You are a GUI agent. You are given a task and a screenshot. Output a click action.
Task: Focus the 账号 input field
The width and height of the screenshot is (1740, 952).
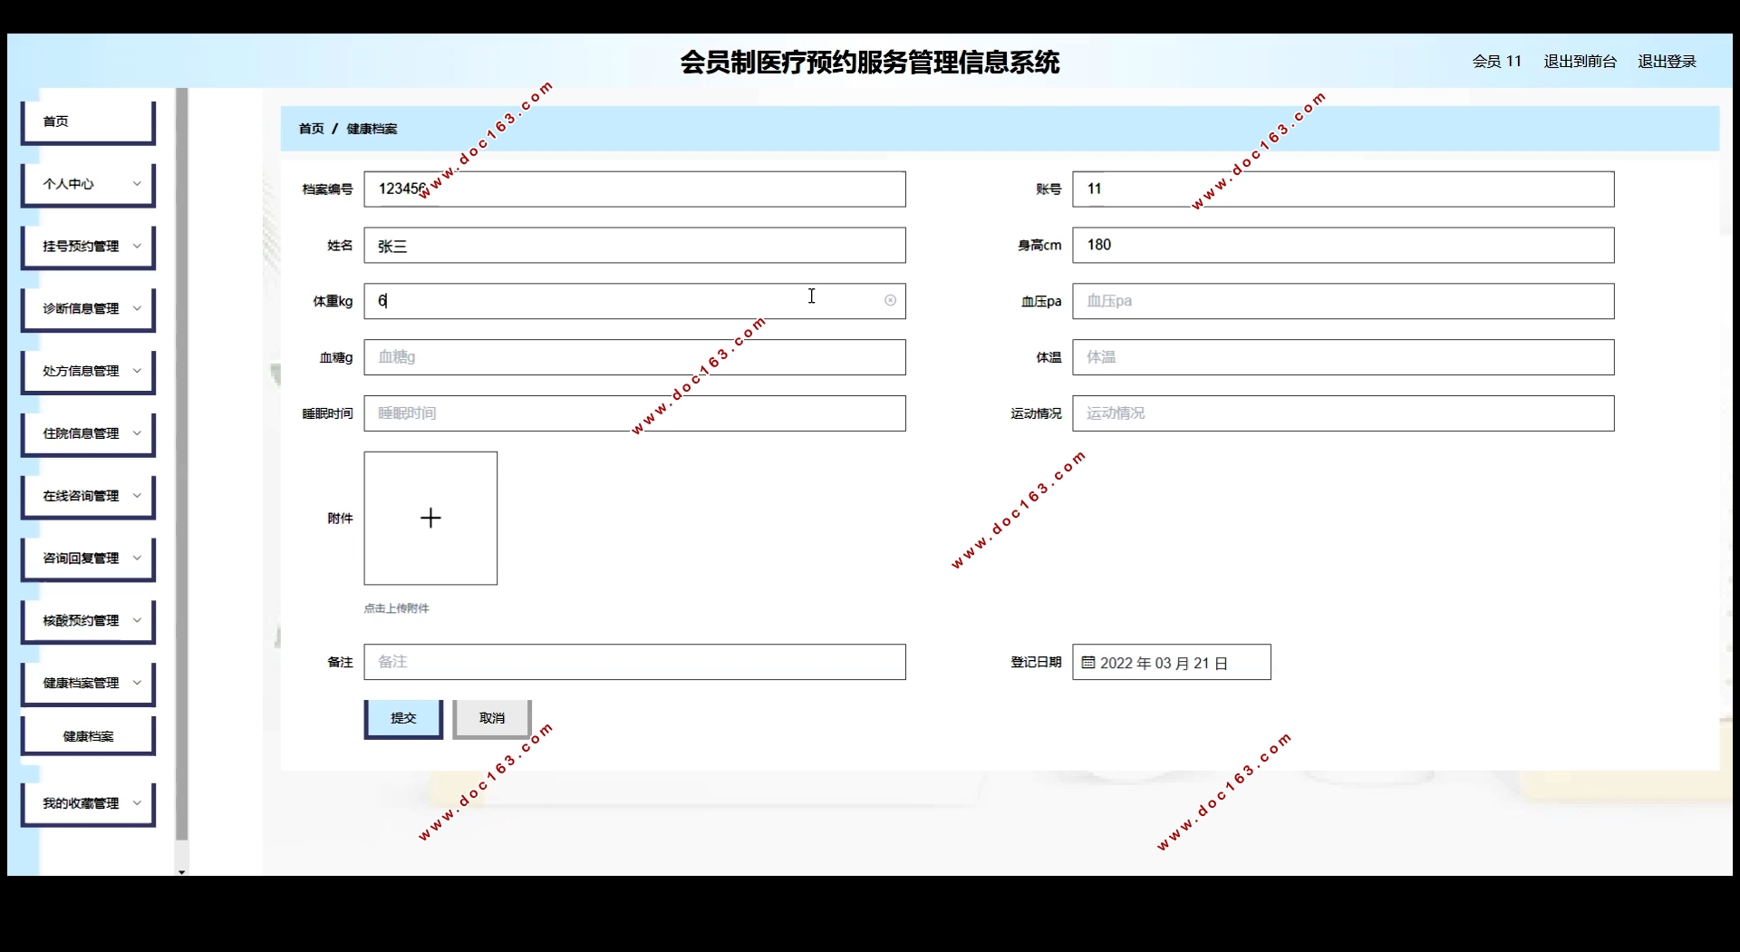pyautogui.click(x=1343, y=189)
